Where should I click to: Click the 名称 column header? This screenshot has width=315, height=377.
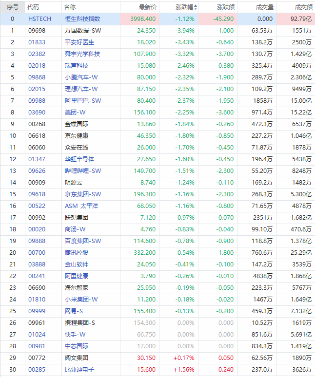pyautogui.click(x=70, y=7)
